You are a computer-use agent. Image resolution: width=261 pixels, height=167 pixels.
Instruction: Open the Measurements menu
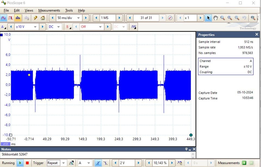[x=49, y=10]
